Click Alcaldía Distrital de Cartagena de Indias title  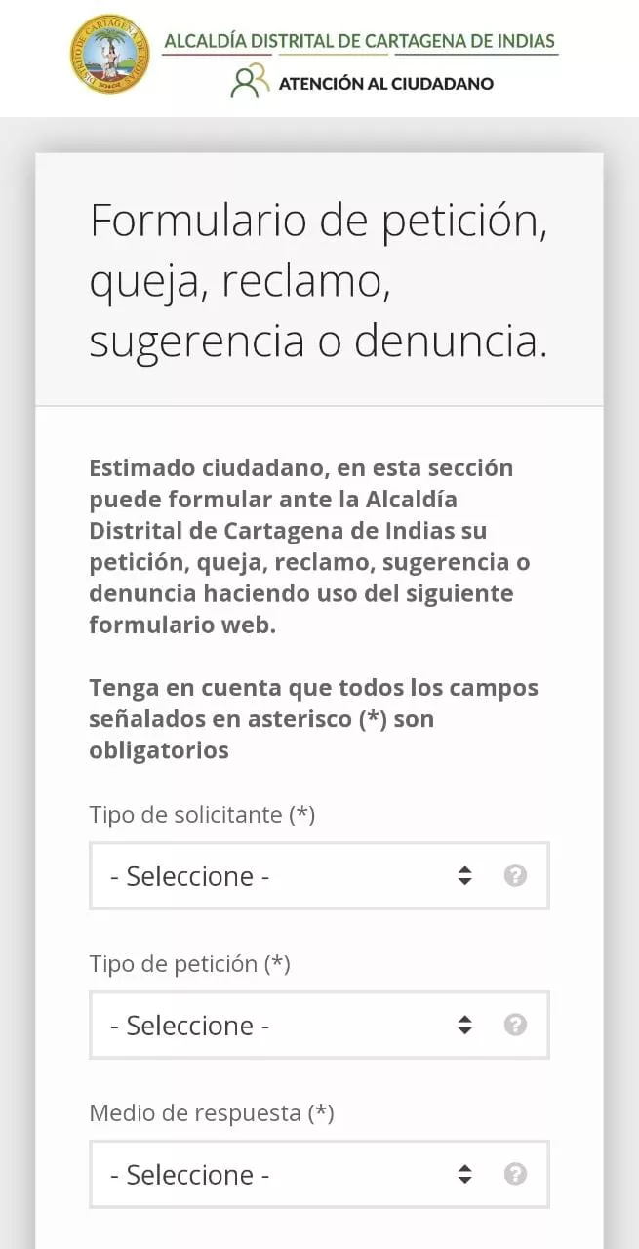tap(359, 41)
